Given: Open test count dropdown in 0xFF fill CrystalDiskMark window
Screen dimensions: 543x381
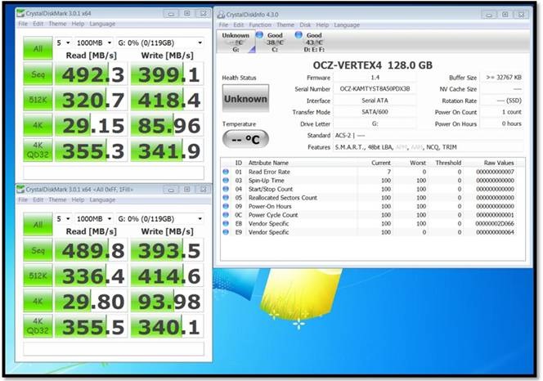Looking at the screenshot, I should (64, 218).
